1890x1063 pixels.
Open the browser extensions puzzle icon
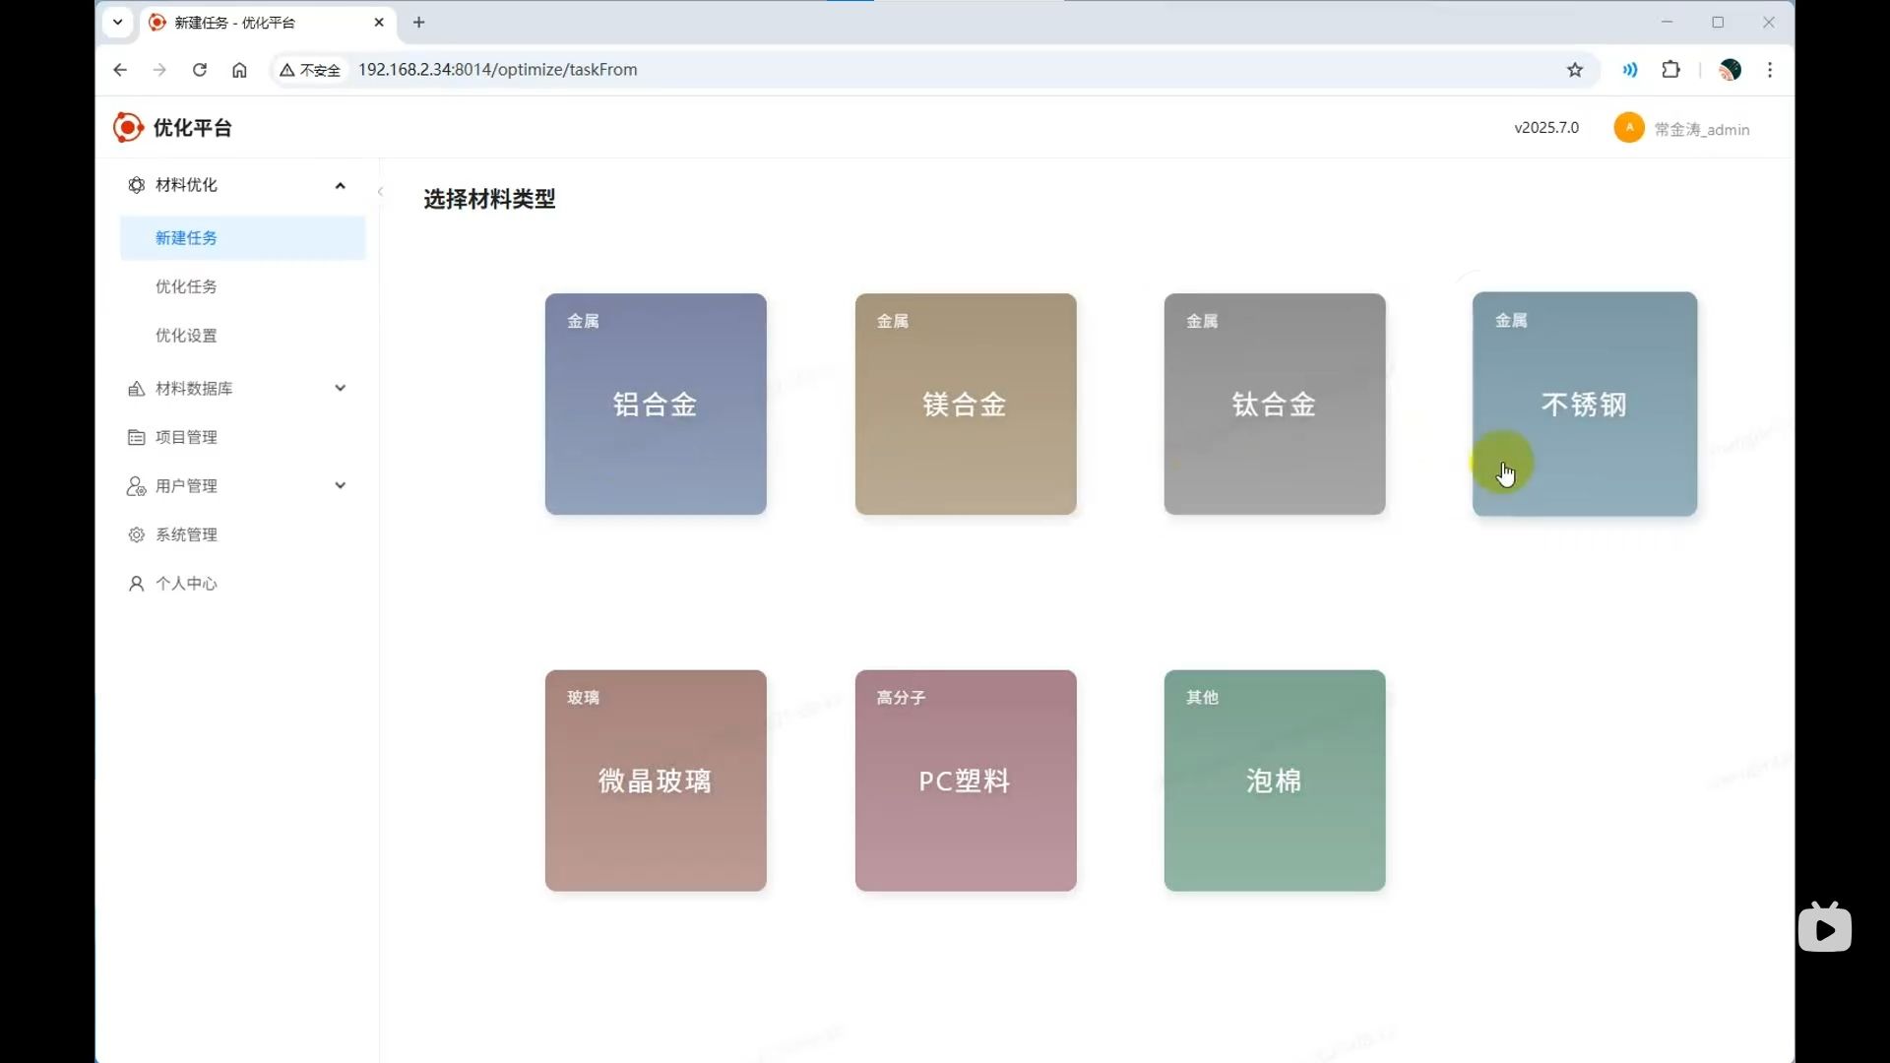pos(1670,70)
